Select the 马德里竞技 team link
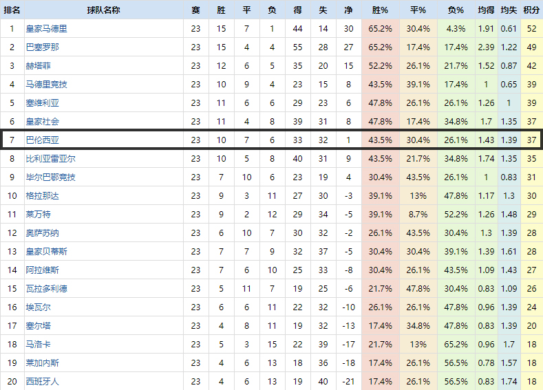Viewport: 543px width, 390px height. (46, 85)
